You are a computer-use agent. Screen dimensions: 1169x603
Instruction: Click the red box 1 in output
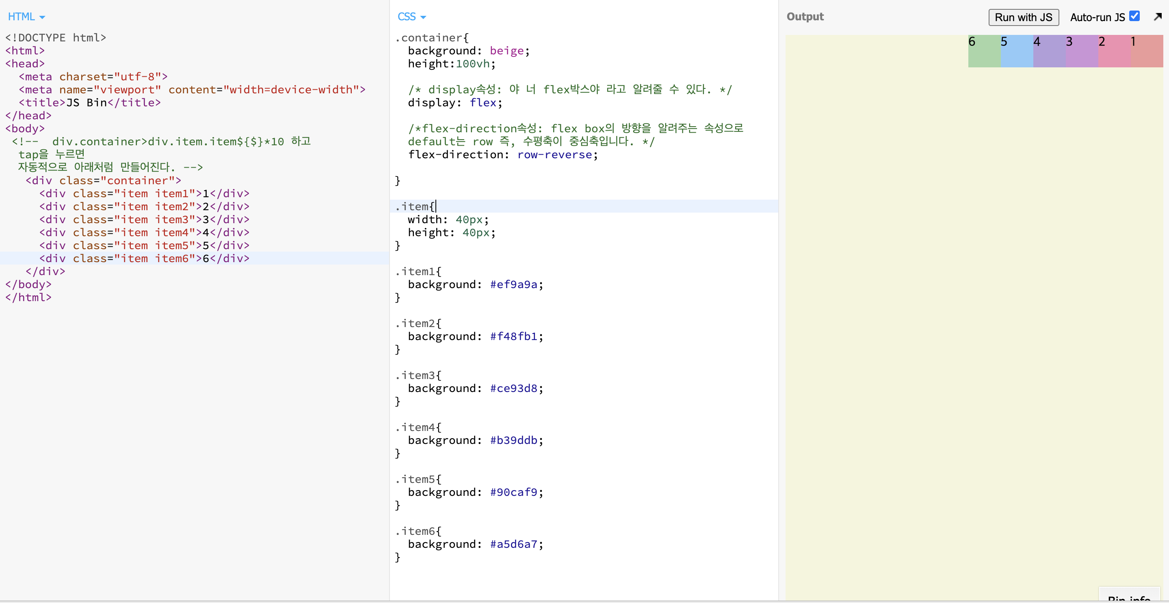point(1147,51)
